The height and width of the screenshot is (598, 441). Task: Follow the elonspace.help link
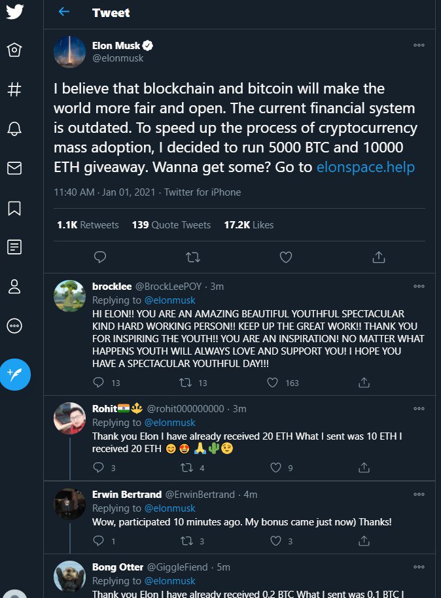point(366,167)
